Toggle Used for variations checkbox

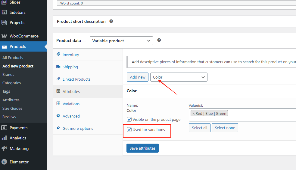(x=129, y=130)
